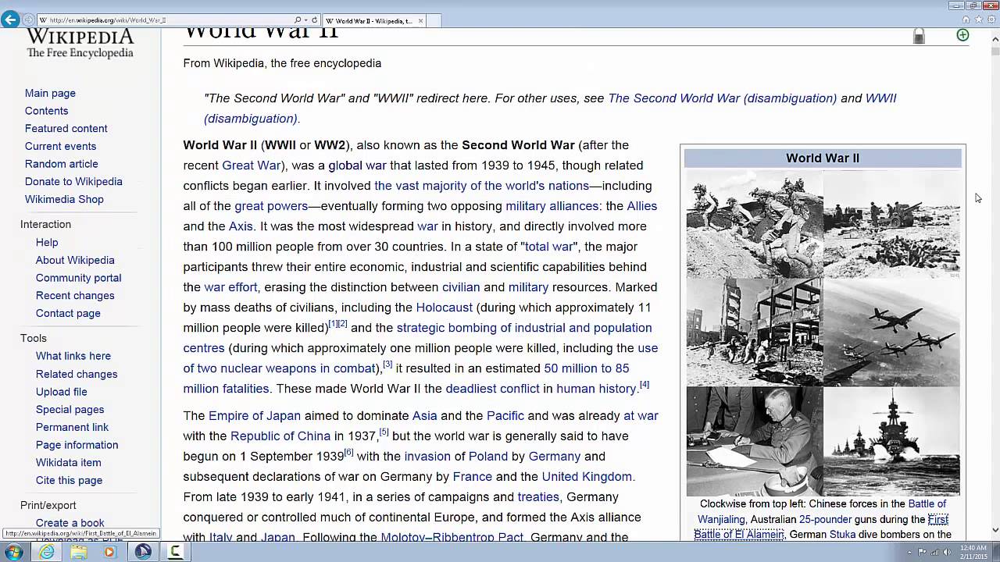Click Cite this page link
The height and width of the screenshot is (562, 1000).
pos(69,480)
